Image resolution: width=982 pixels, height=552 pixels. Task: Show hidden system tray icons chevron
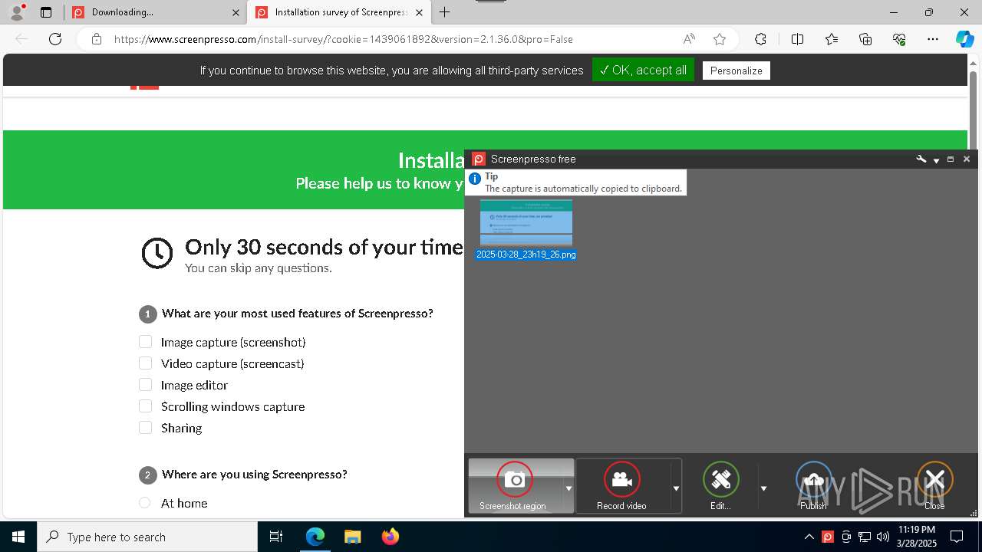(x=809, y=537)
